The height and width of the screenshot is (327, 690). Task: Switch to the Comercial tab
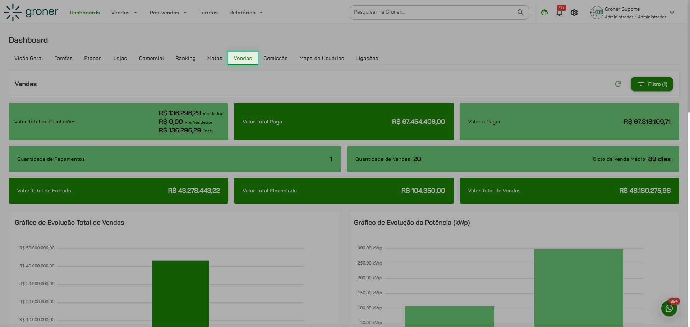point(151,58)
